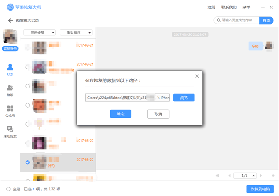The image size is (279, 196).
Task: Click the magnifier icon in search box
Action: point(219,20)
